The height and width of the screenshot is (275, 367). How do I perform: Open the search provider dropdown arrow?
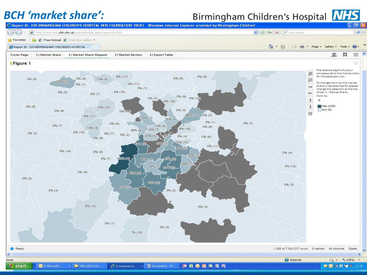(x=363, y=33)
